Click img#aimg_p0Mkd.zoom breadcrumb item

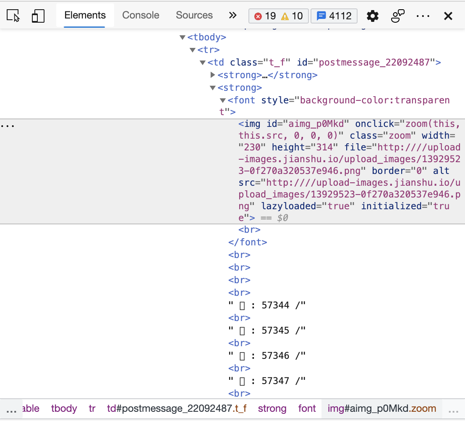pyautogui.click(x=381, y=408)
